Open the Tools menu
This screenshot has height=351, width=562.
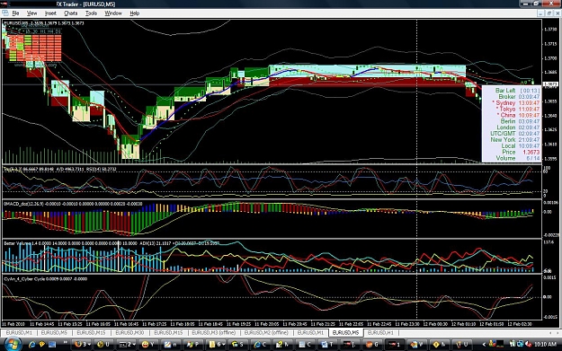pyautogui.click(x=91, y=13)
